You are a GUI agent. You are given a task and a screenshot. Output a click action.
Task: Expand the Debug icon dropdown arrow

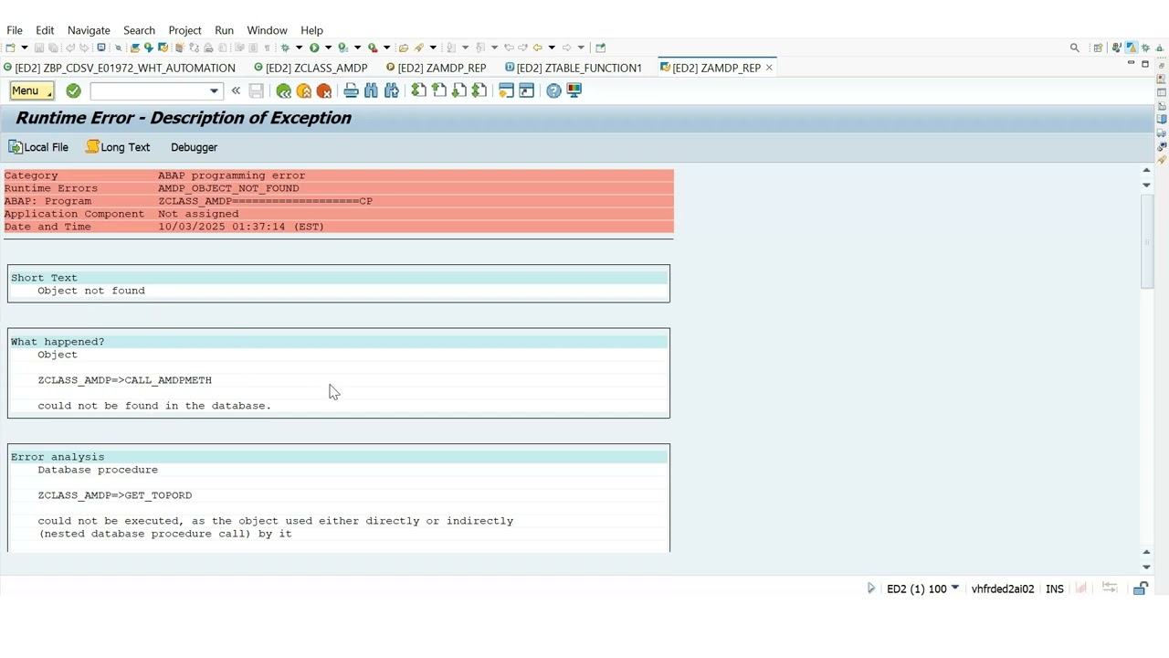coord(299,48)
